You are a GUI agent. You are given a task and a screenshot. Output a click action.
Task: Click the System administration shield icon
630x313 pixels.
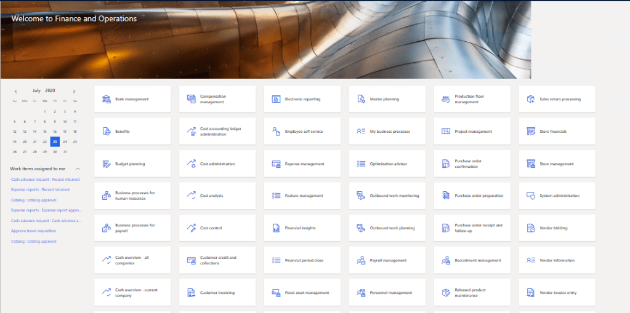point(530,196)
